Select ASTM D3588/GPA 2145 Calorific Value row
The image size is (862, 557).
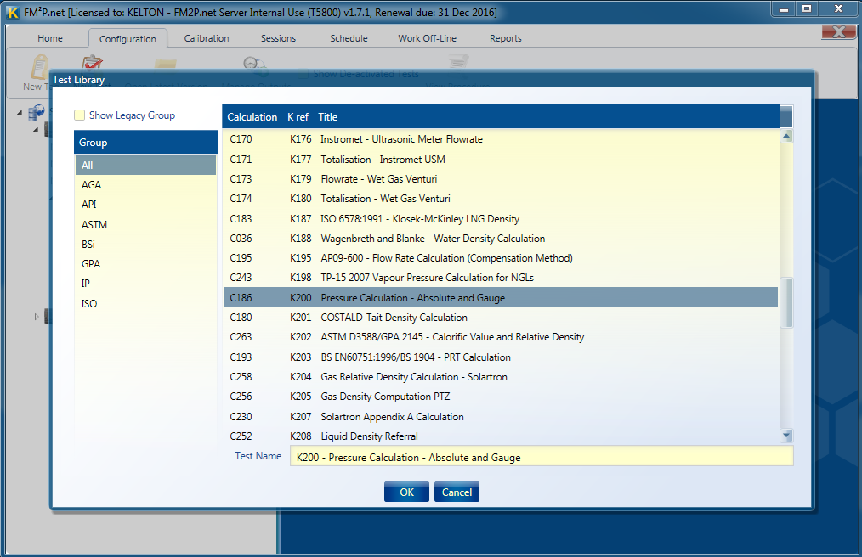pyautogui.click(x=501, y=337)
